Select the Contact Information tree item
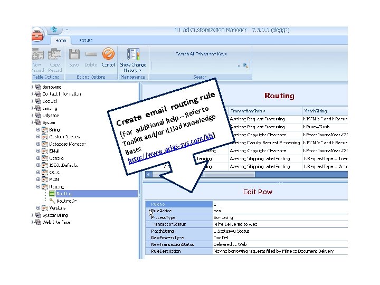The image size is (380, 285). tap(62, 94)
